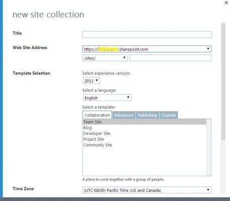Open the English language dropdown
This screenshot has width=230, height=201.
(107, 97)
